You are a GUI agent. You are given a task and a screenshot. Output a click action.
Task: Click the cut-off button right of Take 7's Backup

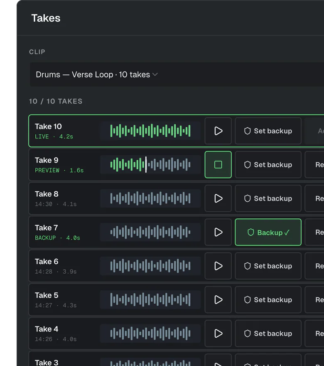[314, 232]
